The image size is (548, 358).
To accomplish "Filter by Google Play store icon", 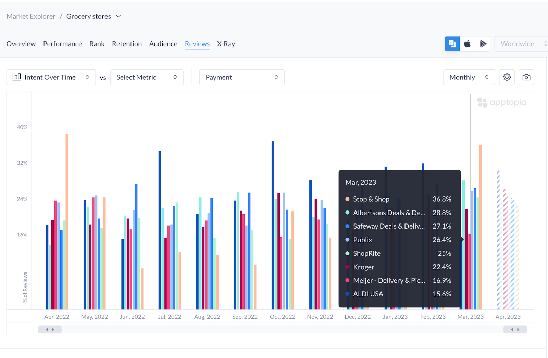I will [483, 44].
